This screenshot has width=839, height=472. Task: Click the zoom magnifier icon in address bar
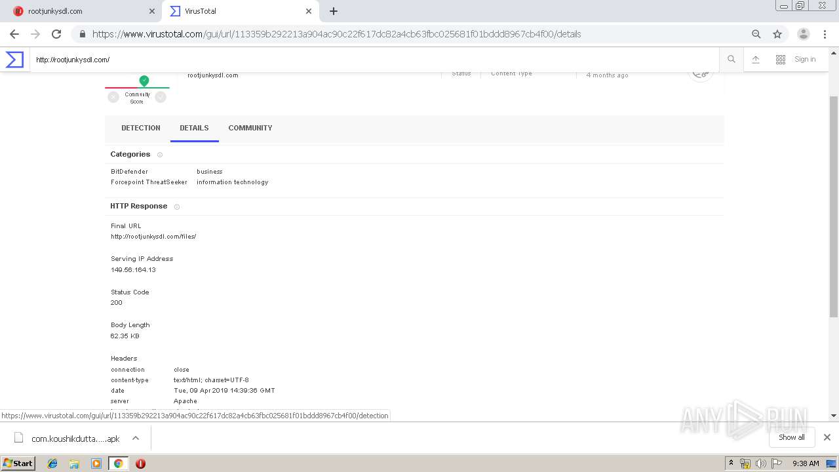[756, 34]
